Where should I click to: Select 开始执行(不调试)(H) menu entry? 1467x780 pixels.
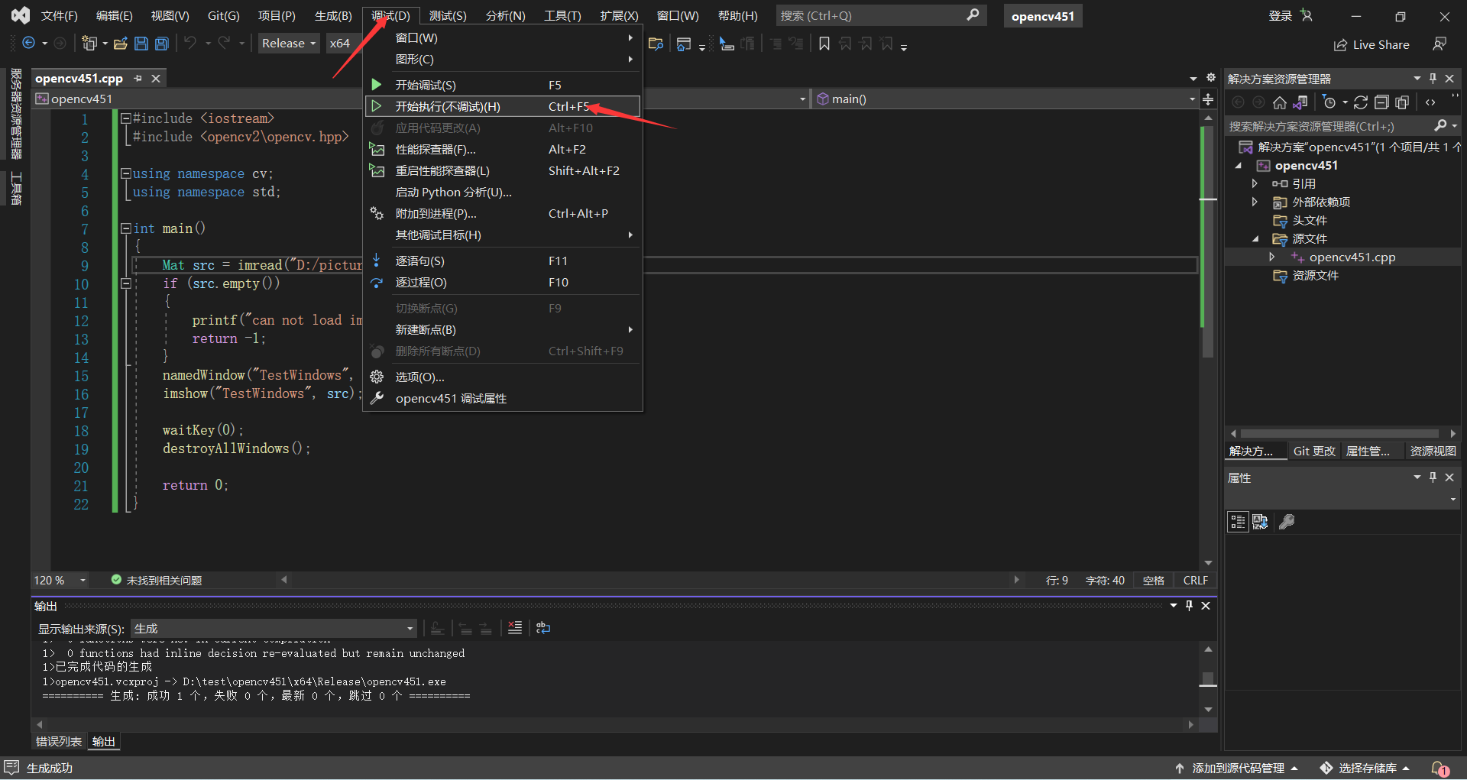pyautogui.click(x=503, y=107)
